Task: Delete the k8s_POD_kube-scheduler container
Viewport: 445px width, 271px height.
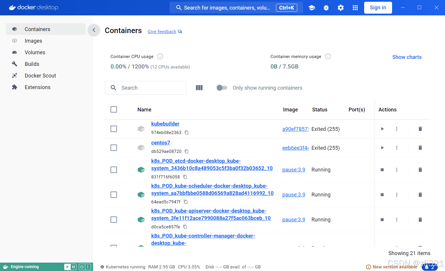Action: point(420,195)
